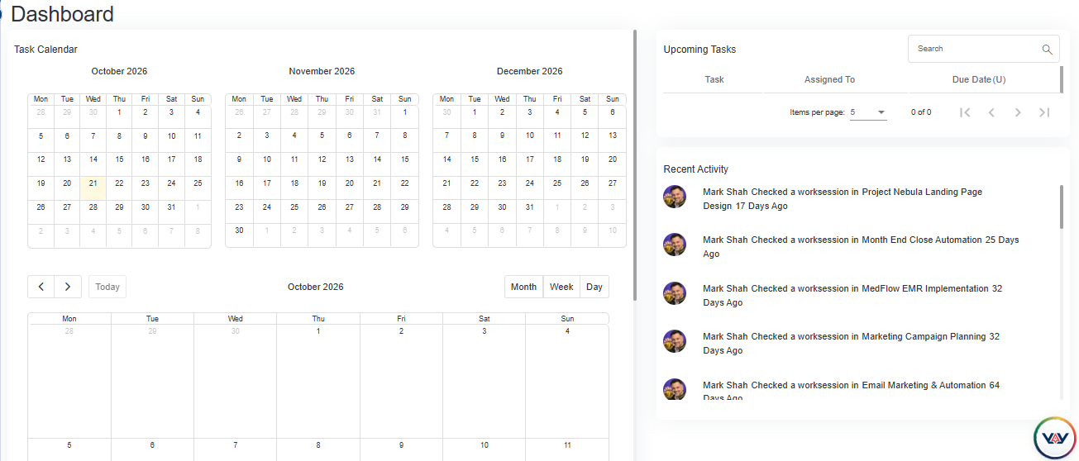1079x461 pixels.
Task: Go to previous page of Upcoming Tasks
Action: 991,112
